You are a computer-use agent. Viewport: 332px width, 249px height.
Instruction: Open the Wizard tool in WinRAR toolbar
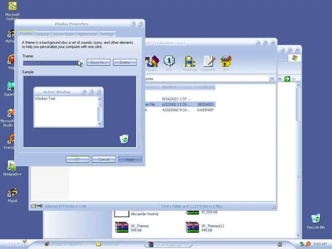point(151,63)
